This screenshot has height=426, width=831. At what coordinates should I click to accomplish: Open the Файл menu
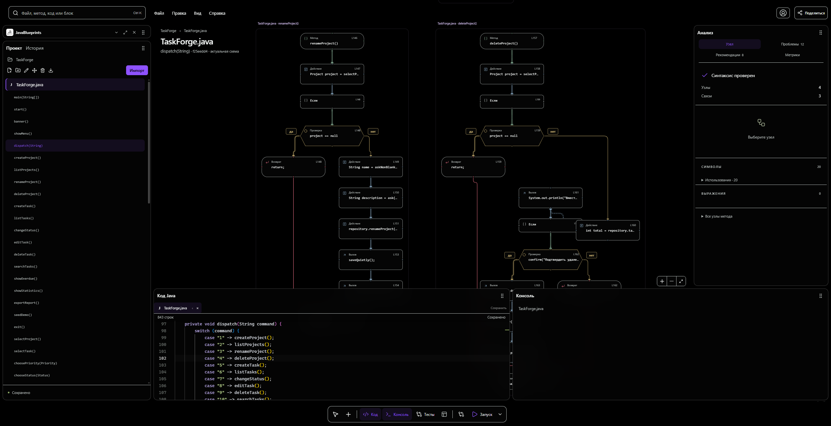tap(159, 13)
